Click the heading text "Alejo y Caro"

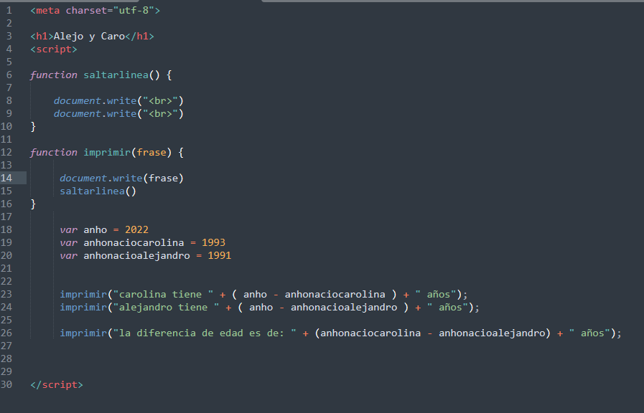[x=89, y=36]
